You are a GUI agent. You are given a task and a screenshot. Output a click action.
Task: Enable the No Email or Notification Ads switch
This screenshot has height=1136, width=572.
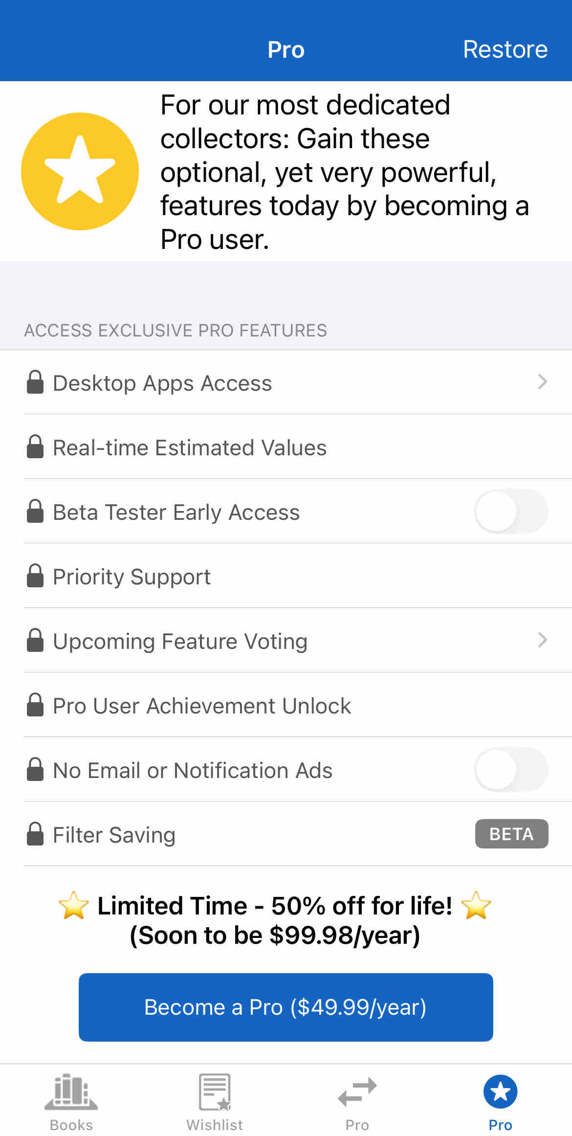(x=511, y=769)
